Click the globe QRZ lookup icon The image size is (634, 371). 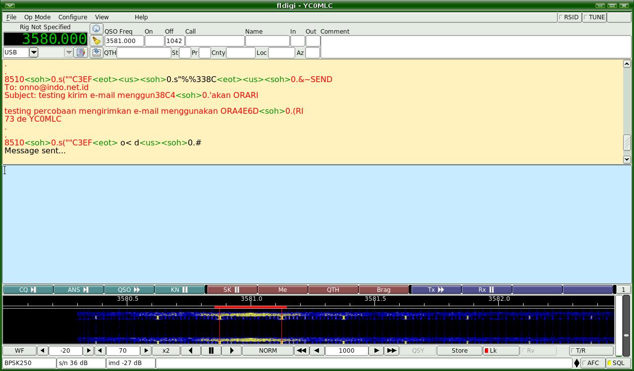click(96, 29)
